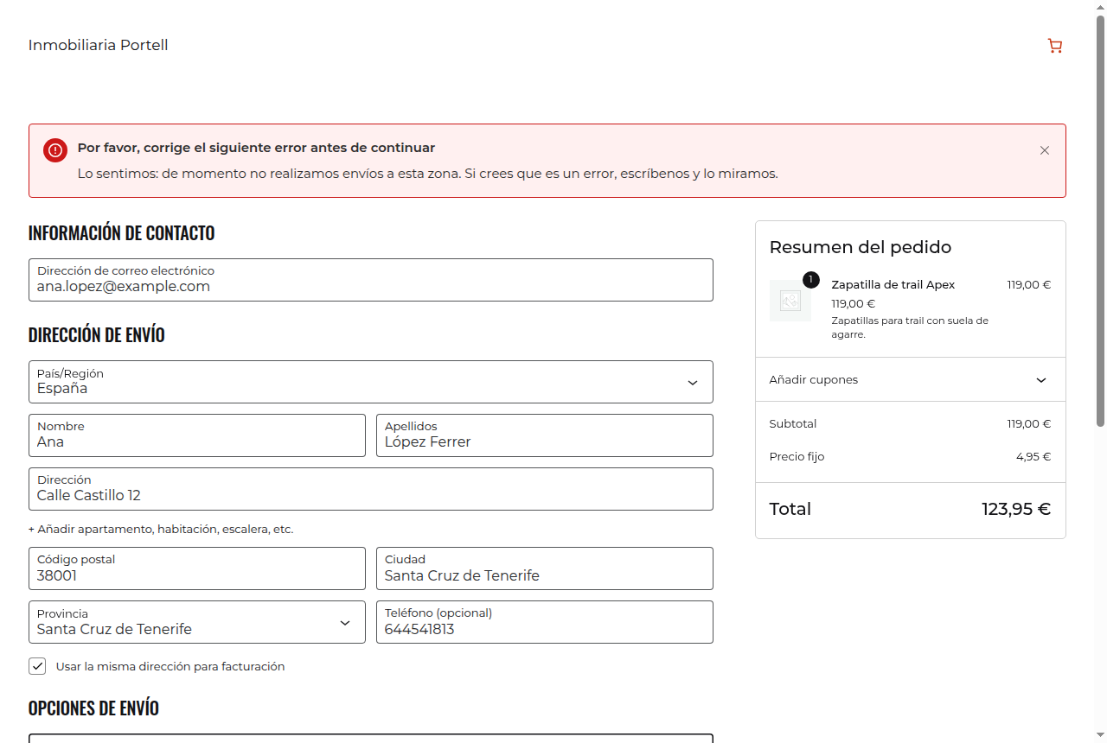
Task: Edit the Teléfono (opcional) field
Action: point(545,622)
